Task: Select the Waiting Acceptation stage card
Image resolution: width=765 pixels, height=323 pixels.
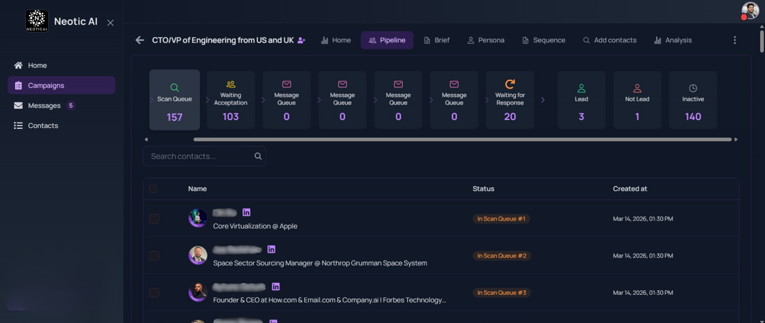Action: (231, 100)
